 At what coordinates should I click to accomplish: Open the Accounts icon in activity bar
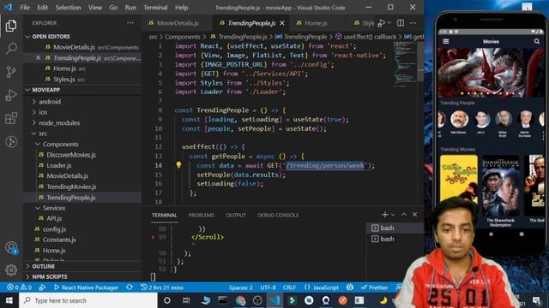click(x=11, y=247)
